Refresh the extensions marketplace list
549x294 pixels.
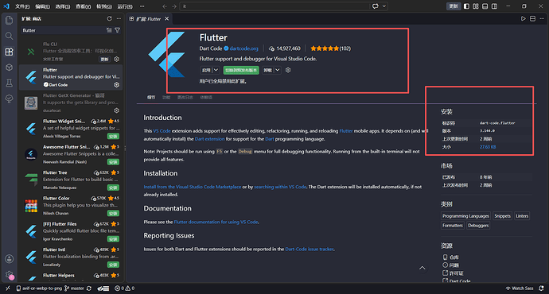(x=109, y=18)
